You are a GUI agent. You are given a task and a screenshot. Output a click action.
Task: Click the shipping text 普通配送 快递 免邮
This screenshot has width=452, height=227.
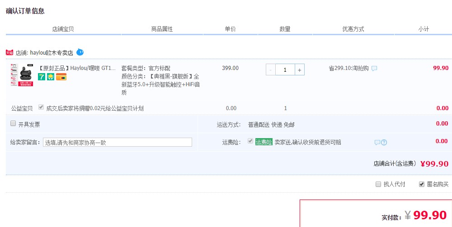(271, 125)
